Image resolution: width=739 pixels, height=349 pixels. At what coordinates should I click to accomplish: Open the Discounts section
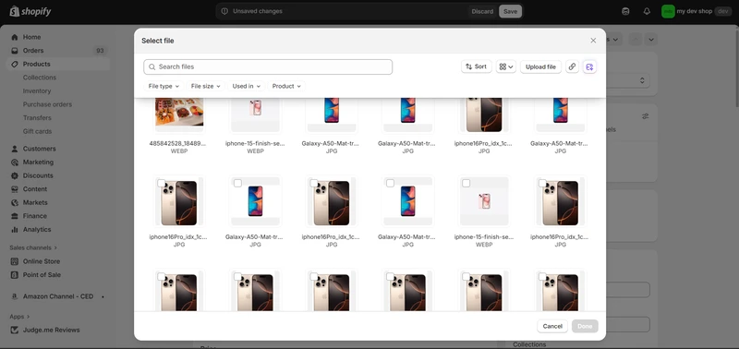click(x=38, y=175)
